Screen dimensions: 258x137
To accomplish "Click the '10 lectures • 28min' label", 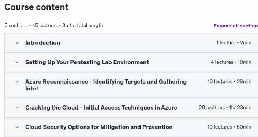I will (229, 82).
